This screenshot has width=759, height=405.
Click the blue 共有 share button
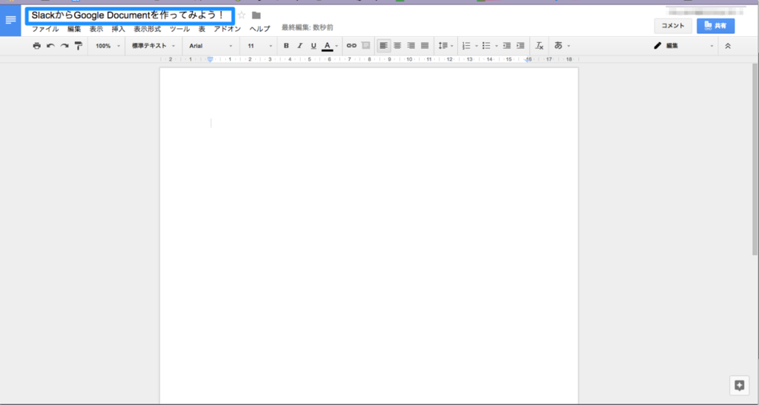(x=715, y=26)
